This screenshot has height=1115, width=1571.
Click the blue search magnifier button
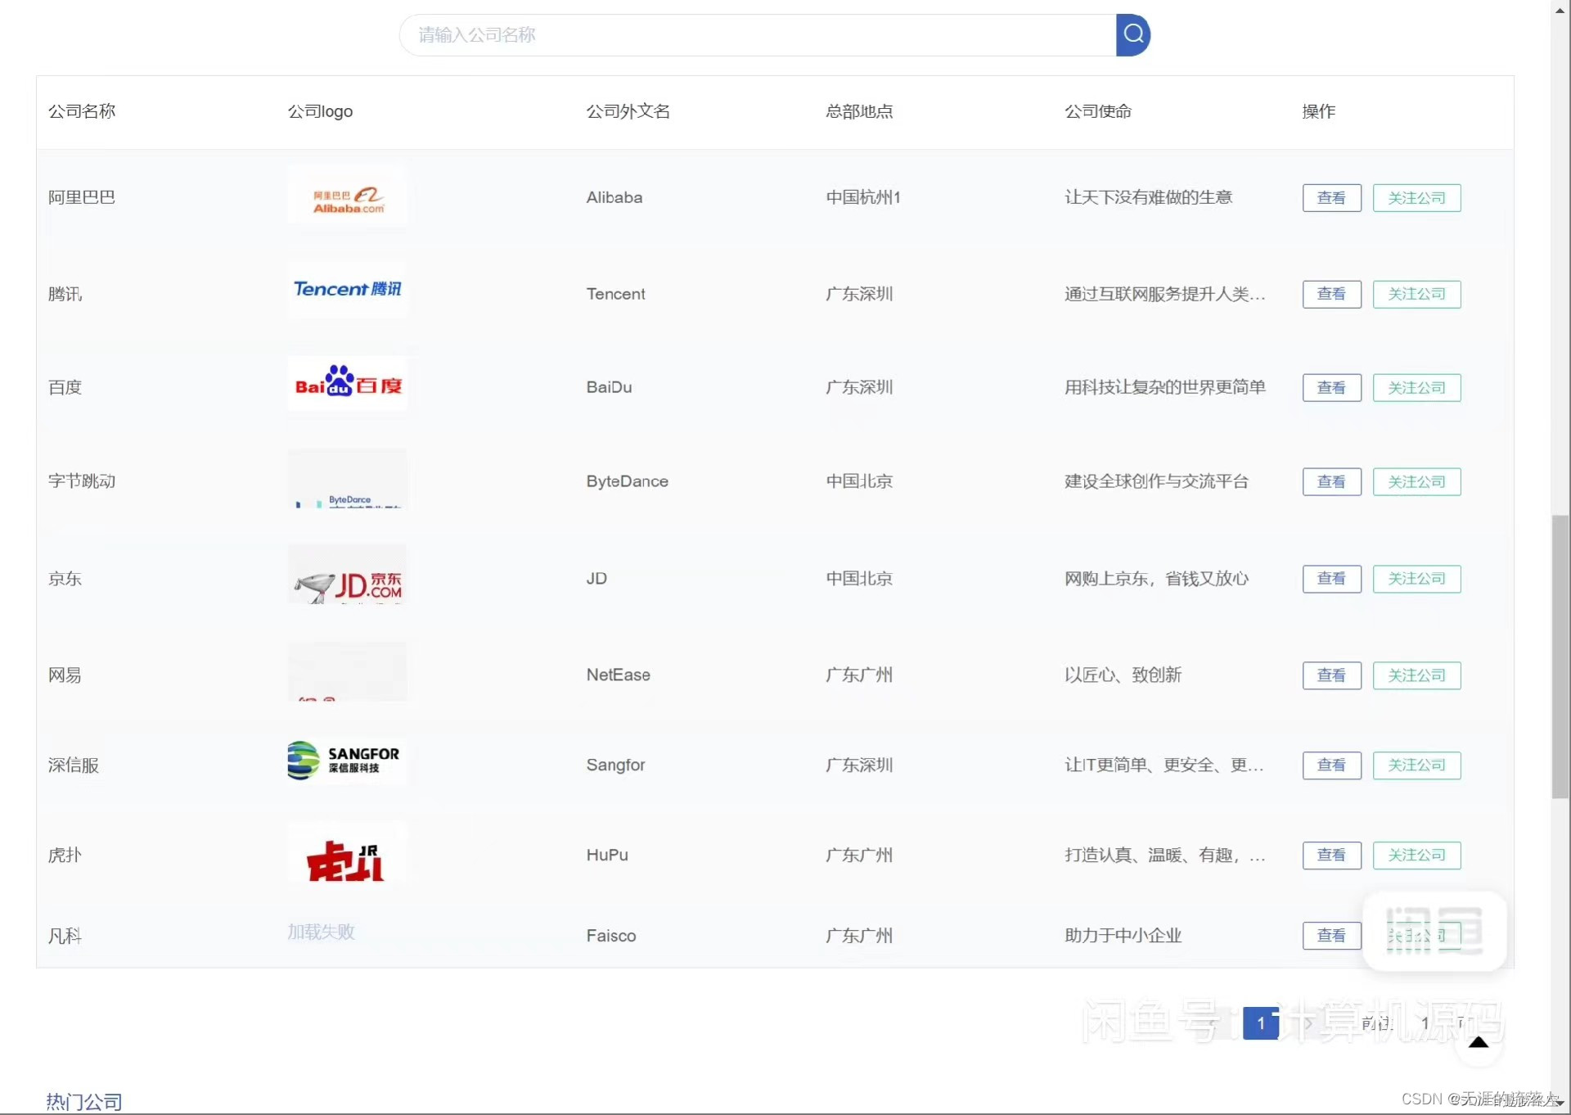1132,34
